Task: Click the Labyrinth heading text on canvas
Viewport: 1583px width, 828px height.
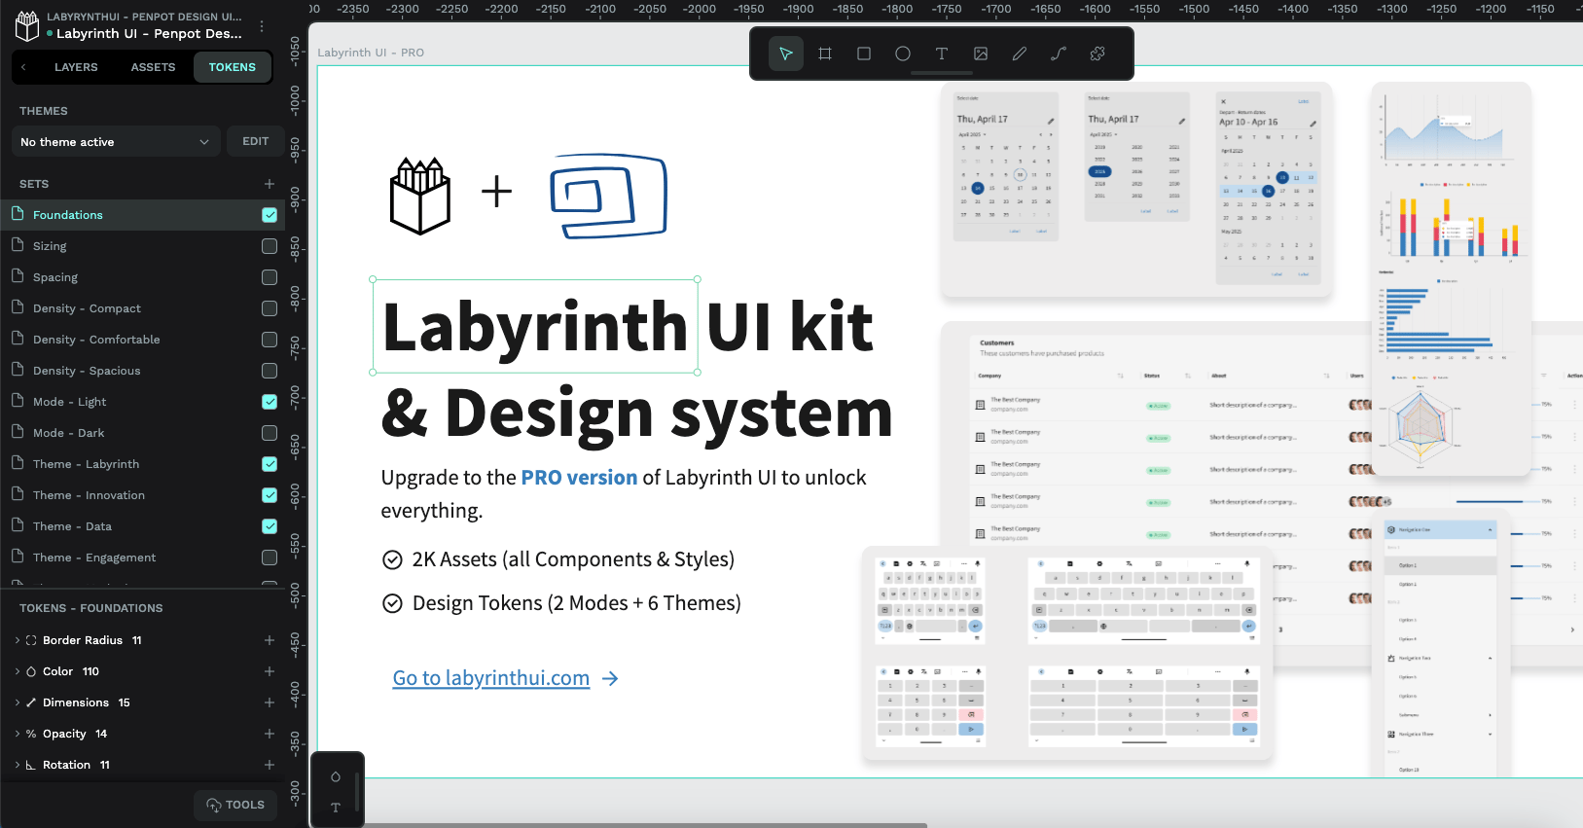Action: pos(535,326)
